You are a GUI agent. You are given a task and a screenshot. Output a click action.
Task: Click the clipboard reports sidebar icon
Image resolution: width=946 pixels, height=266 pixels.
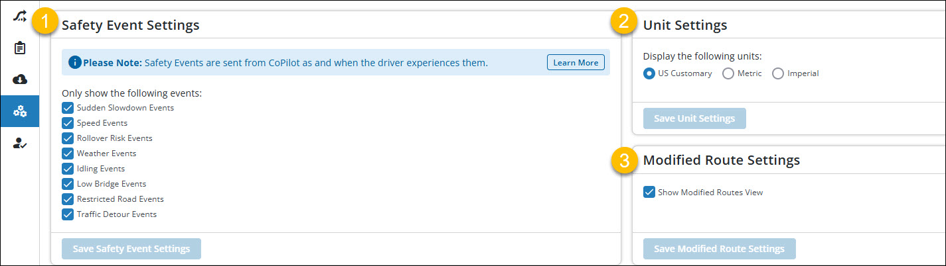click(19, 48)
